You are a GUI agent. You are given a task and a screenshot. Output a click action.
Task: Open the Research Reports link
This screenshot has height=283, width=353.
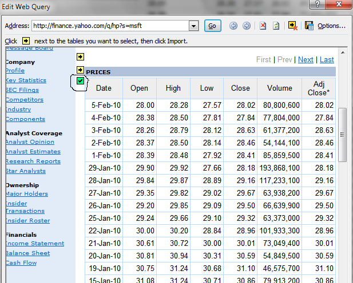point(33,161)
